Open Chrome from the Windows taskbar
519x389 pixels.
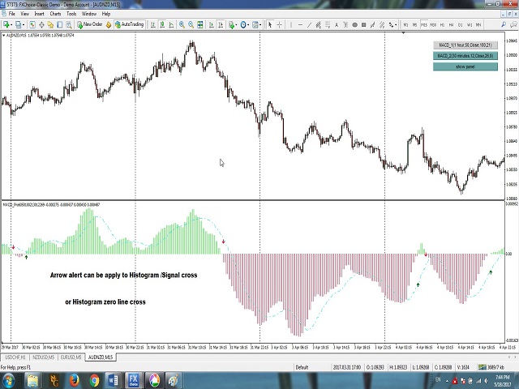(94, 380)
